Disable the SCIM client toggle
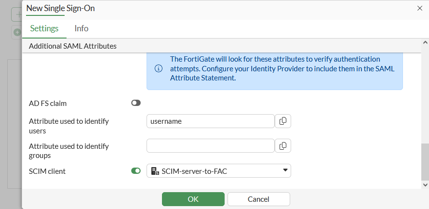The height and width of the screenshot is (209, 429). click(135, 170)
